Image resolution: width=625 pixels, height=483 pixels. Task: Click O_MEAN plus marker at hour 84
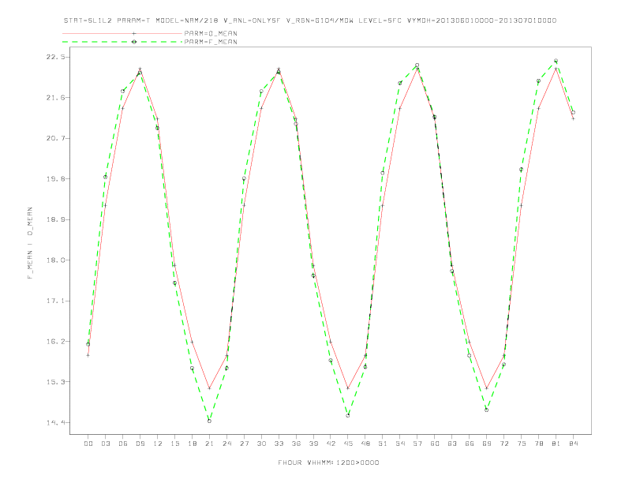[x=574, y=118]
